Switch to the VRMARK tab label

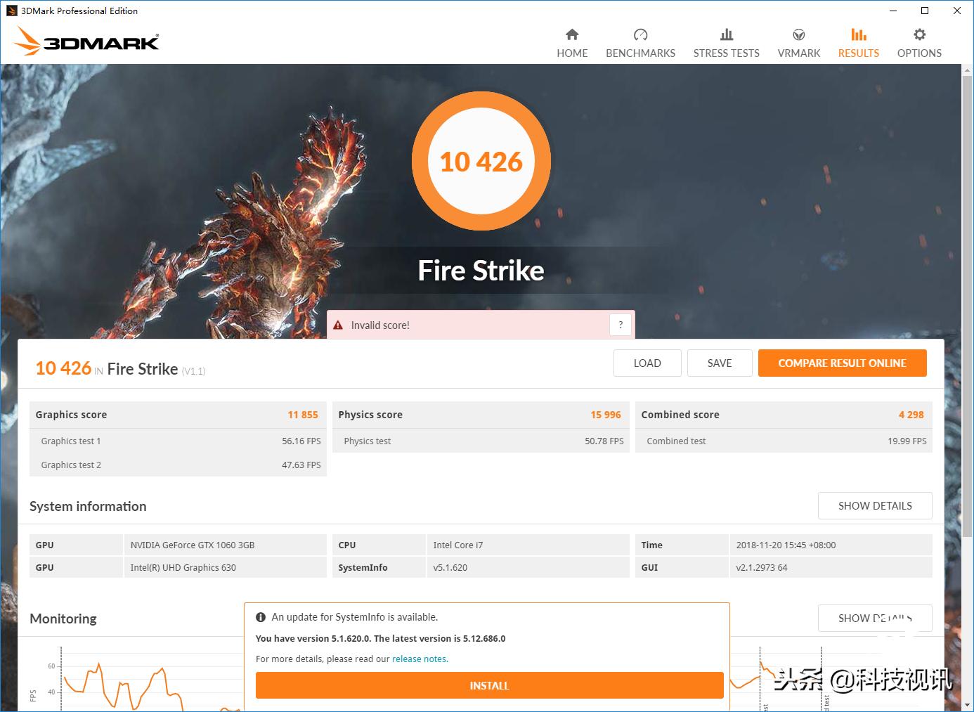click(x=799, y=53)
